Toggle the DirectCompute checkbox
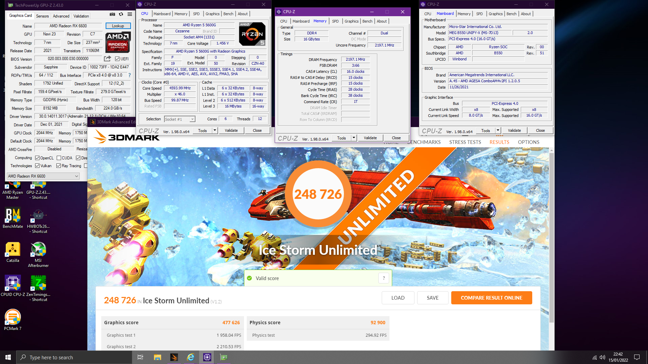Image resolution: width=648 pixels, height=364 pixels. click(78, 158)
